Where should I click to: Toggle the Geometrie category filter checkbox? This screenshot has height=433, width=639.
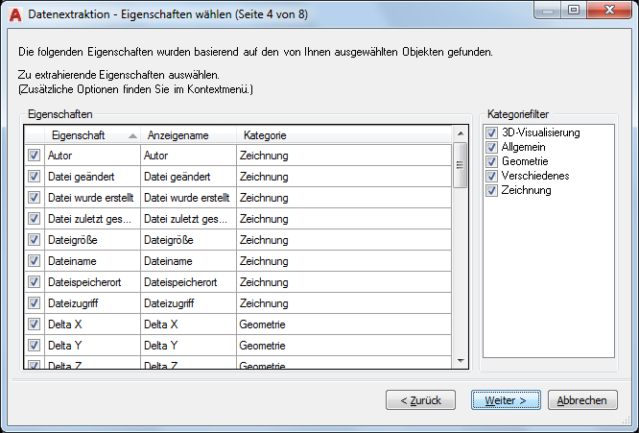coord(492,161)
